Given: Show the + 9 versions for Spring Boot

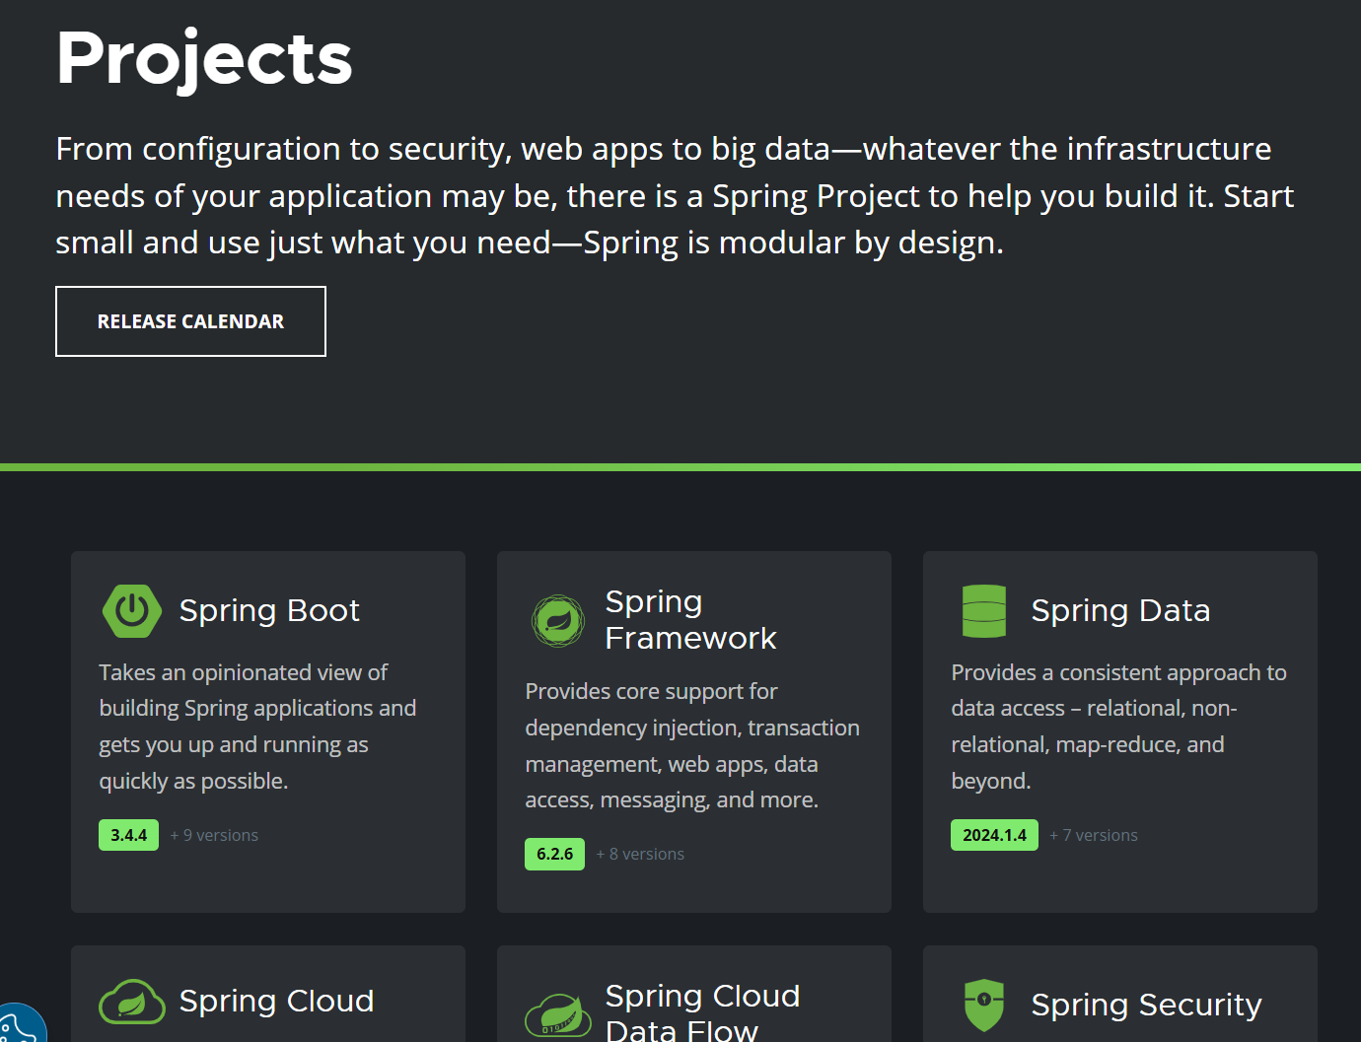Looking at the screenshot, I should pyautogui.click(x=214, y=835).
